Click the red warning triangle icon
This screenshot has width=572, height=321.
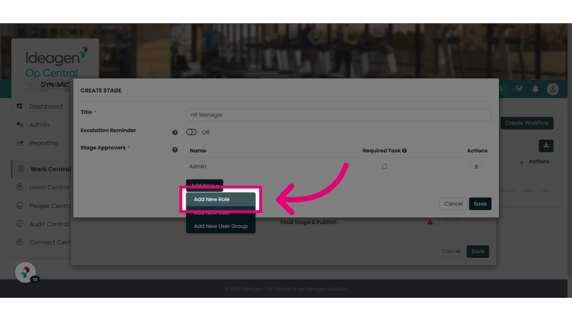point(430,222)
